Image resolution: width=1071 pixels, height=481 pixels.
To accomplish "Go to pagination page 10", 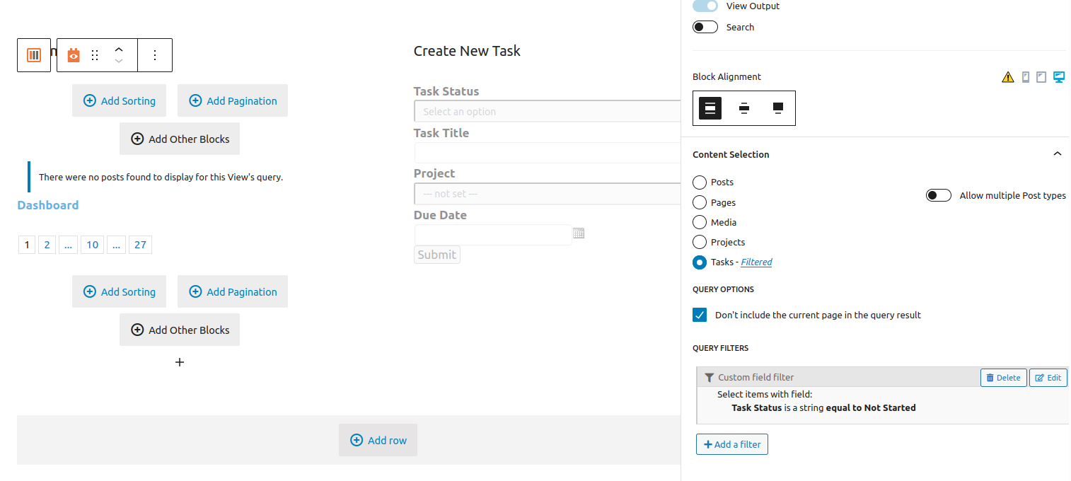I will 92,245.
